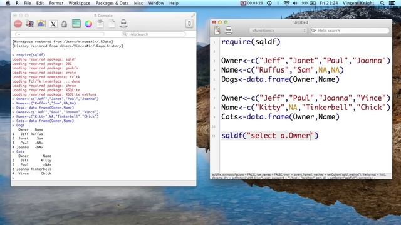Click "Loading required package: RSQLite.extfuns" console line

tap(55, 94)
